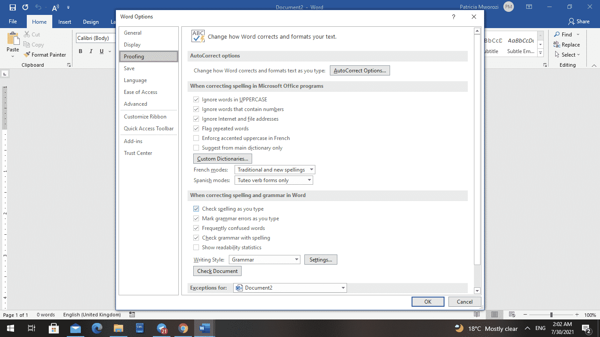This screenshot has height=337, width=600.
Task: Switch to the Insert ribbon tab
Action: click(x=65, y=22)
